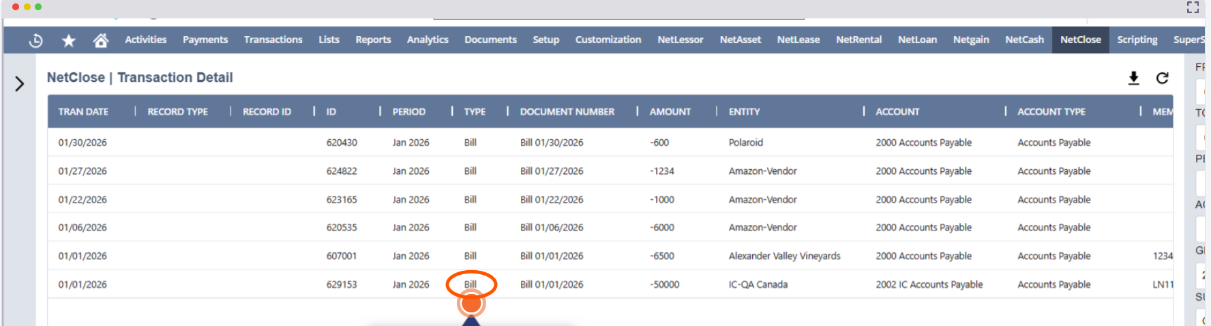Click the ACCOUNT TYPE column header
1211x326 pixels.
point(1051,112)
